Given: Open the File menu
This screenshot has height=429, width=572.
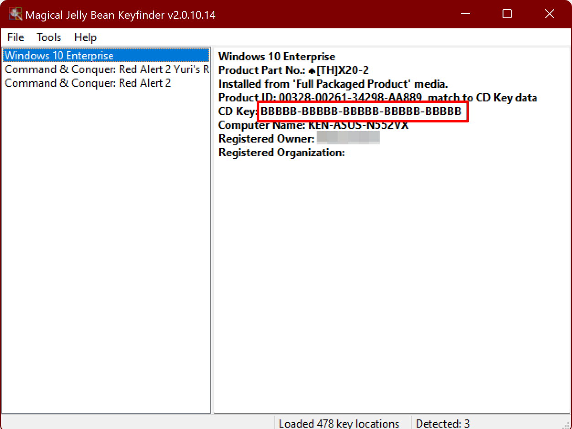Looking at the screenshot, I should coord(16,37).
